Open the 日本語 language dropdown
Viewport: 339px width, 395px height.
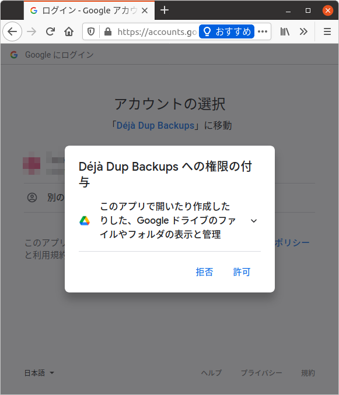coord(39,373)
